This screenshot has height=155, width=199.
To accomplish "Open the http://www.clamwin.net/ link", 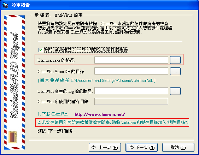I will tap(100, 114).
